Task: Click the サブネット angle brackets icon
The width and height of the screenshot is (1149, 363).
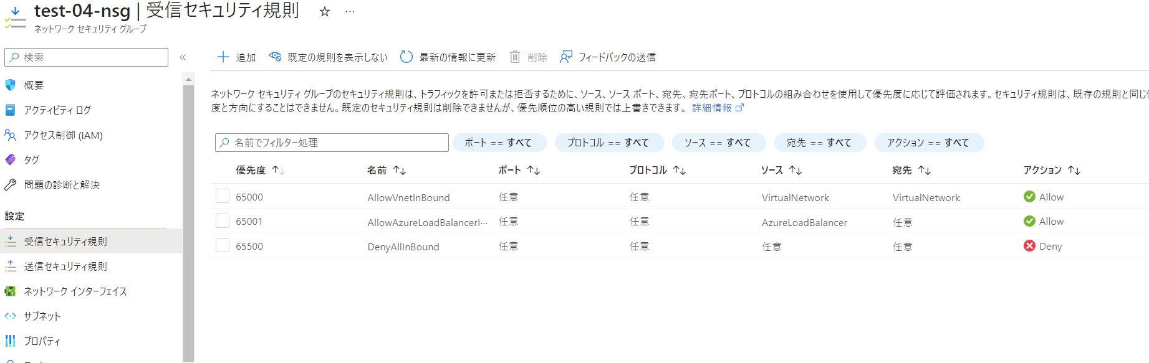Action: 11,316
